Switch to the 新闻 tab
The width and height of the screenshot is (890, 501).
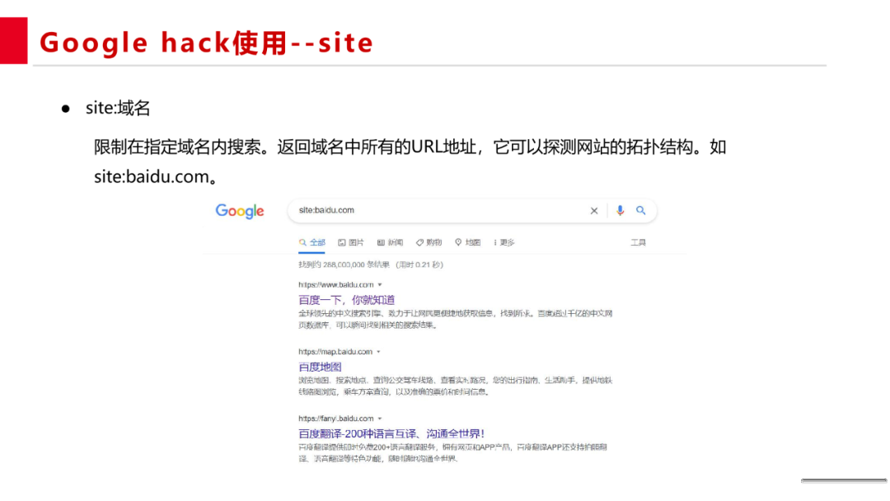[x=390, y=242]
